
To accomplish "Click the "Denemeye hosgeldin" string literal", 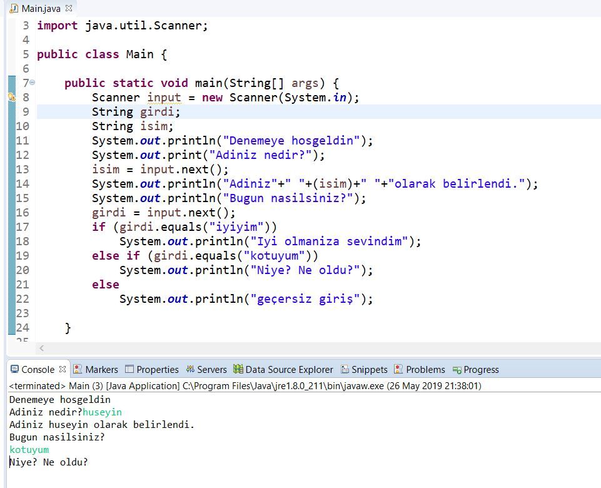I will (x=291, y=141).
